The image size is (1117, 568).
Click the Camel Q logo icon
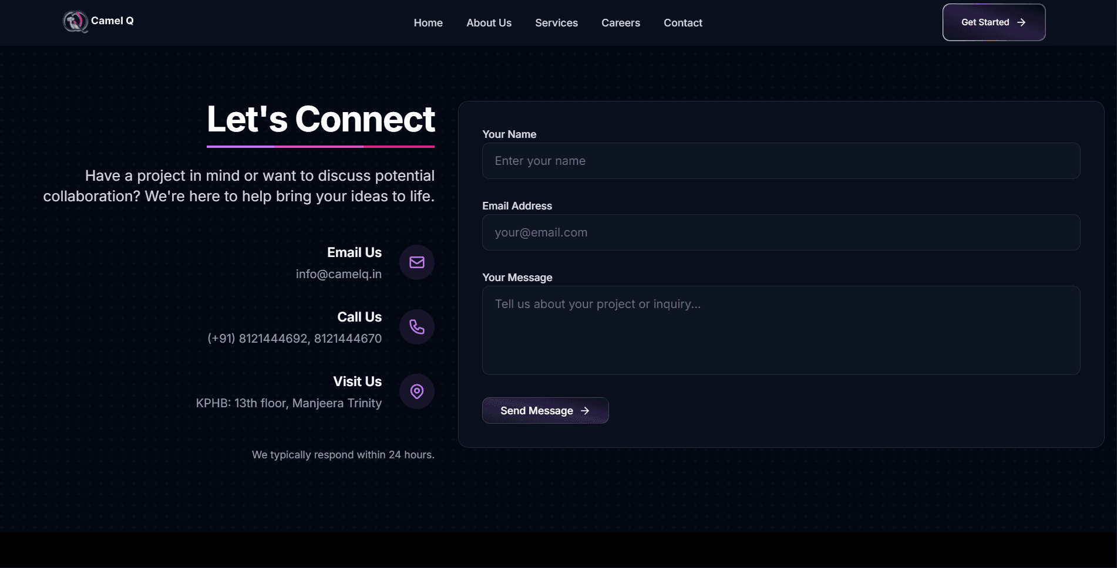75,22
